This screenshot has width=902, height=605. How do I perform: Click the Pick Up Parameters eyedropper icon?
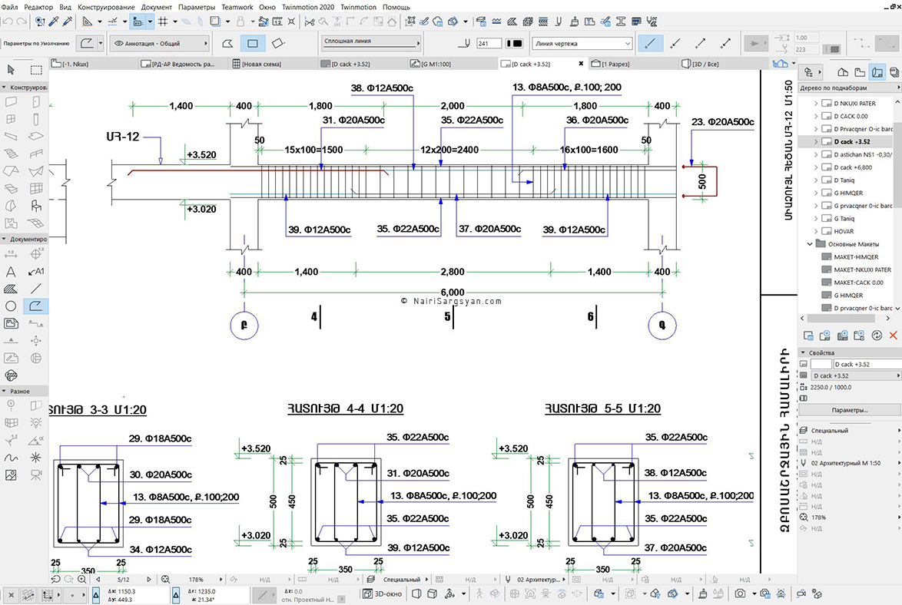[54, 21]
